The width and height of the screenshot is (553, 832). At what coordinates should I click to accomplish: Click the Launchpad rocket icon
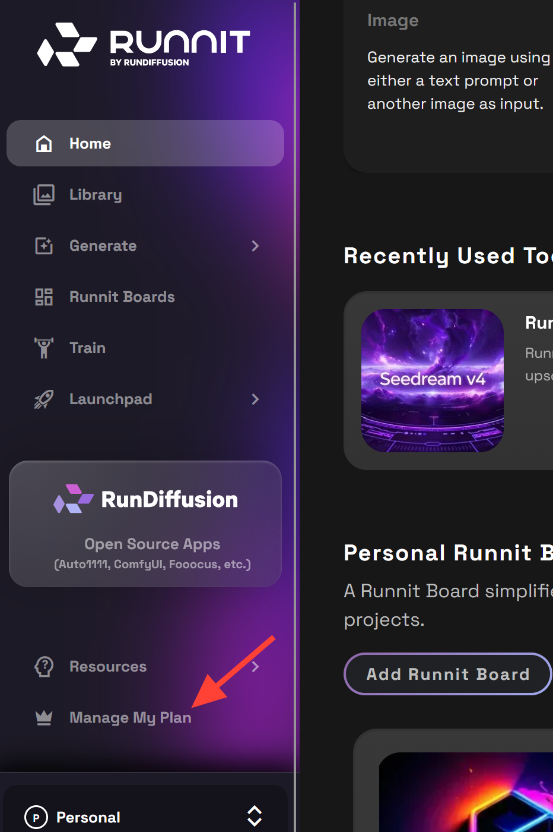[44, 399]
